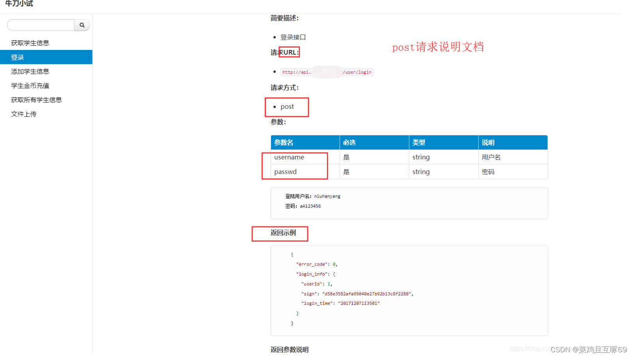This screenshot has height=357, width=633.
Task: Click the post request method bullet
Action: click(287, 106)
